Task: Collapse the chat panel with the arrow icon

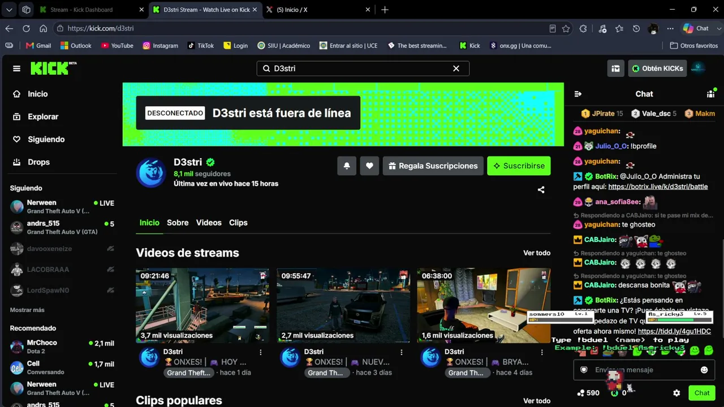Action: [x=578, y=94]
